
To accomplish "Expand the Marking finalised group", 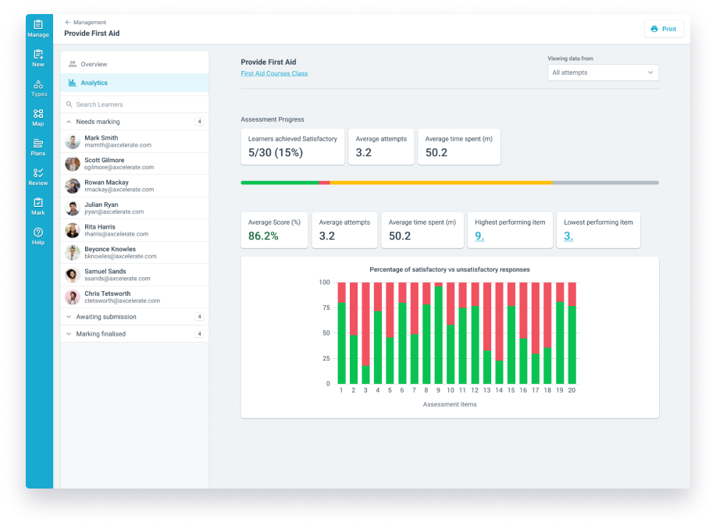I will pos(69,334).
